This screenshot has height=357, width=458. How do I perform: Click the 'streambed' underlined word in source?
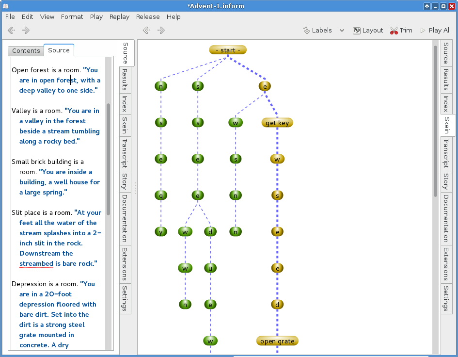36,263
